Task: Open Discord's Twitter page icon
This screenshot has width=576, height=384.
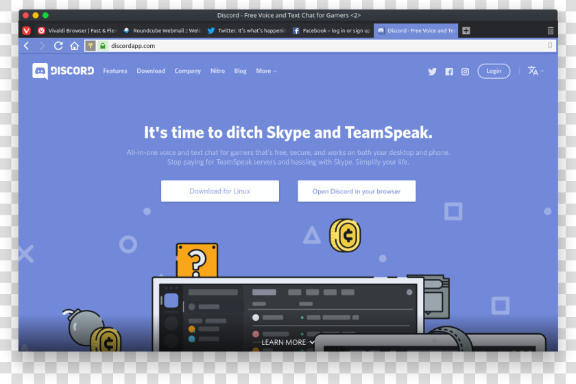Action: point(433,71)
